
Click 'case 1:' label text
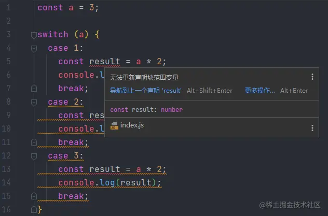(65, 48)
